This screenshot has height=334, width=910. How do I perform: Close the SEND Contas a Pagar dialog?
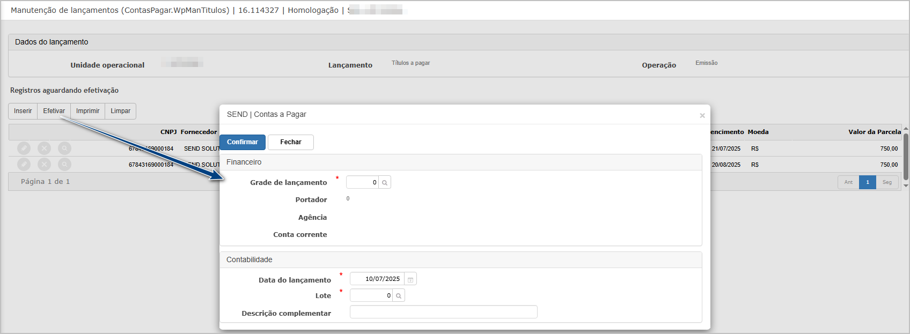coord(702,115)
